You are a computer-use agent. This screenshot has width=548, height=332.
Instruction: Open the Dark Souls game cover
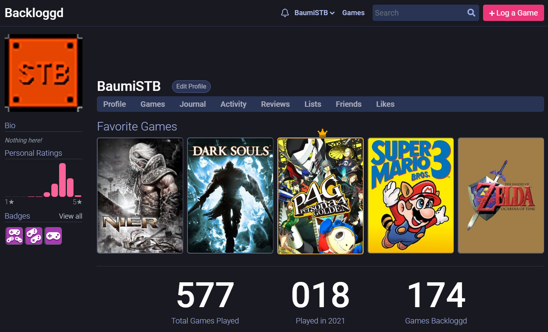230,196
